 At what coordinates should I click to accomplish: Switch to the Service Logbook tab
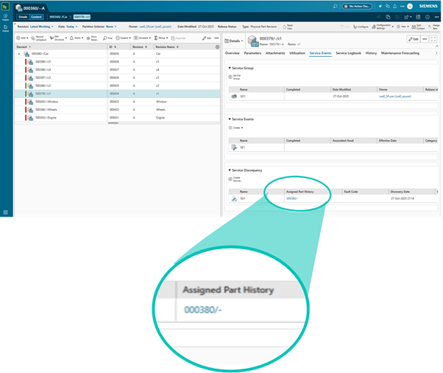348,53
